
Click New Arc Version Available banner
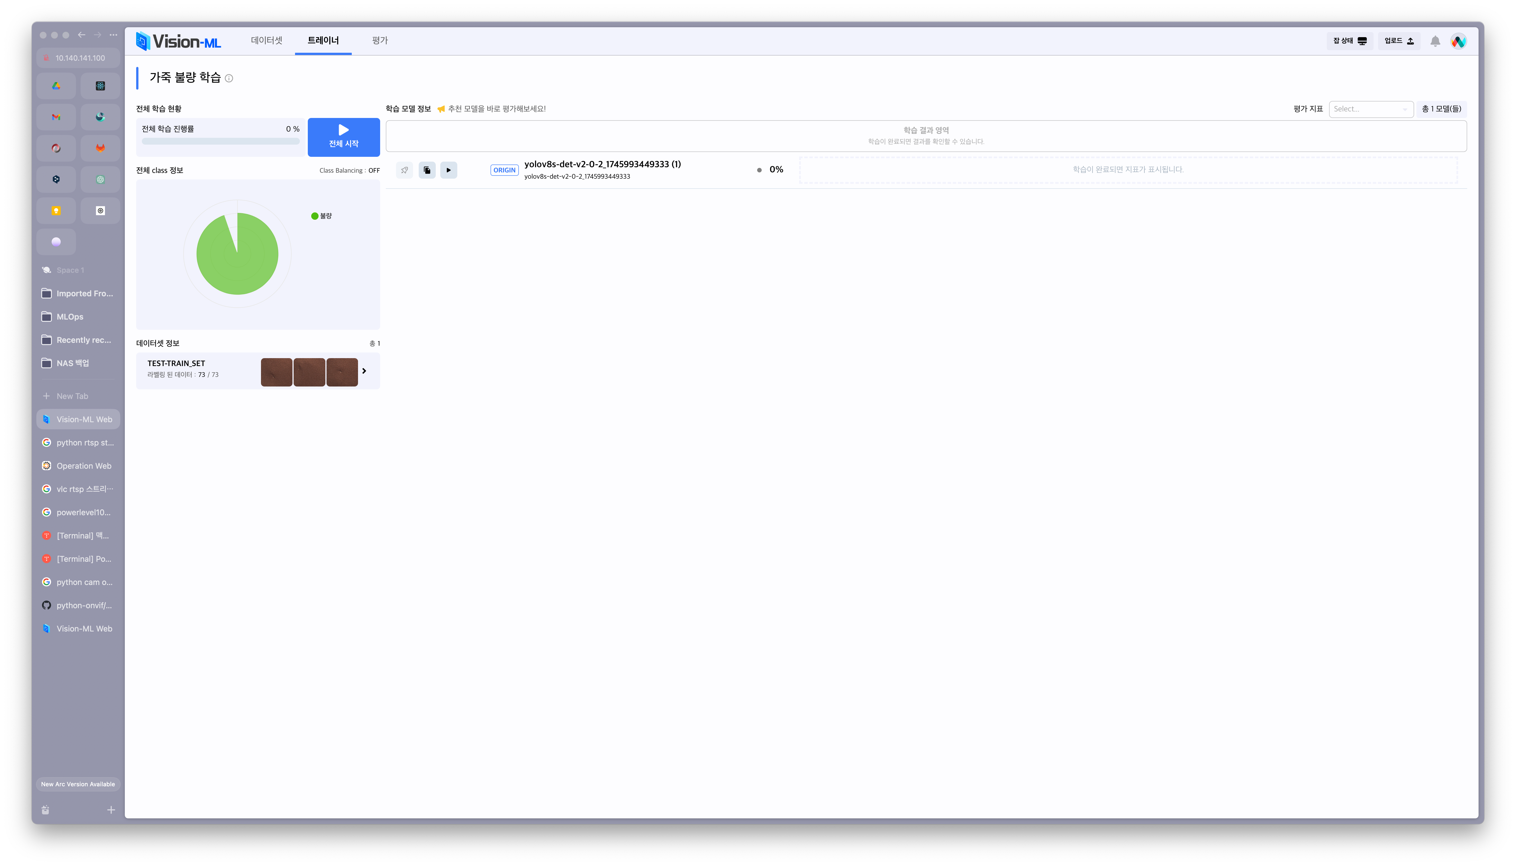(x=78, y=785)
